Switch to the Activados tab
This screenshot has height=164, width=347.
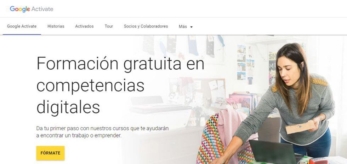click(x=84, y=26)
